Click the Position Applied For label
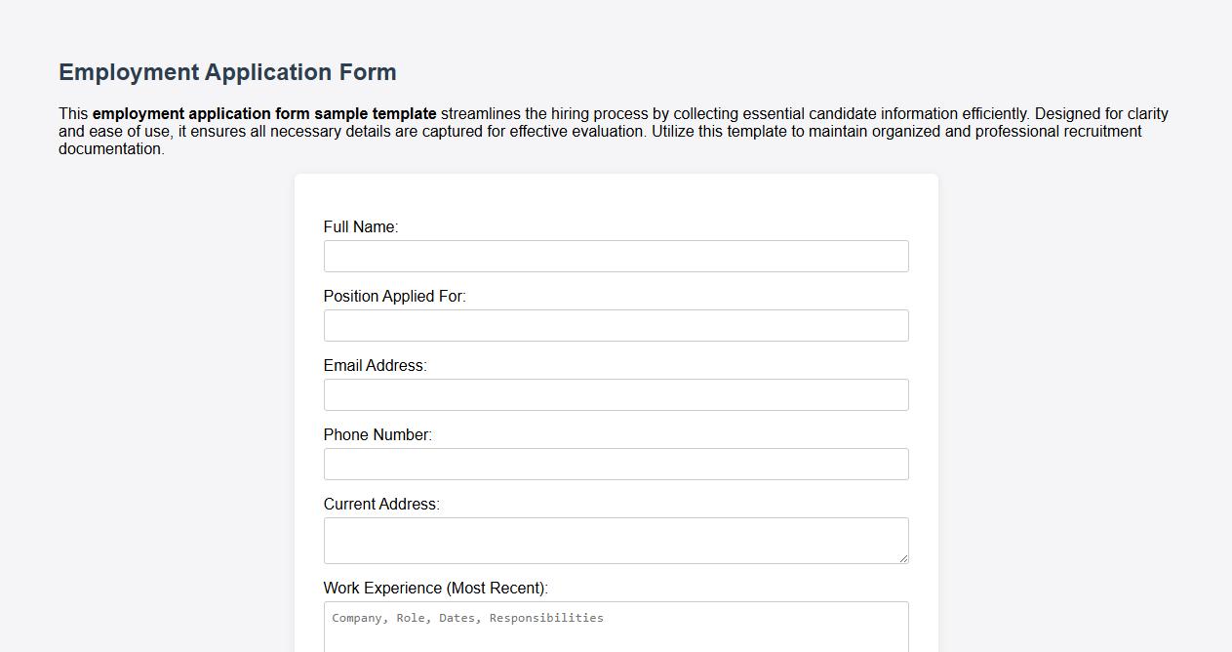 (x=394, y=296)
